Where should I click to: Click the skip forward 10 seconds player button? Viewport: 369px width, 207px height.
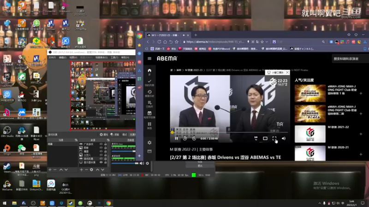[x=194, y=138]
